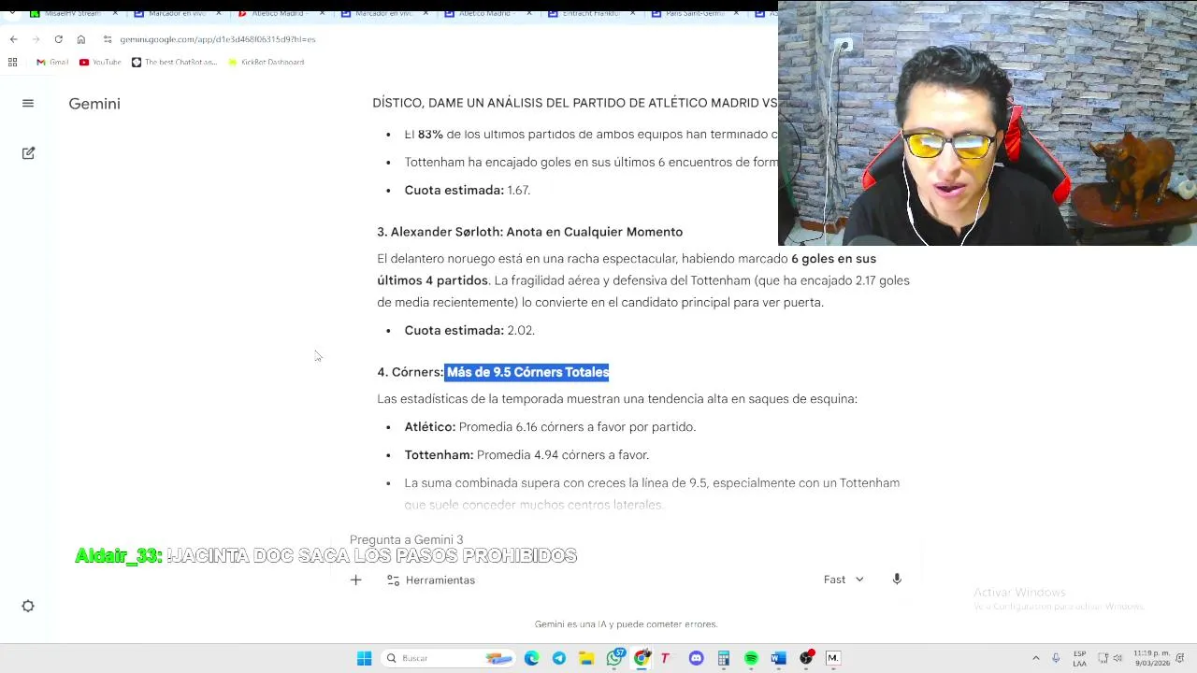Click Tottenham: Promedia 4.94 córners line

tap(526, 454)
